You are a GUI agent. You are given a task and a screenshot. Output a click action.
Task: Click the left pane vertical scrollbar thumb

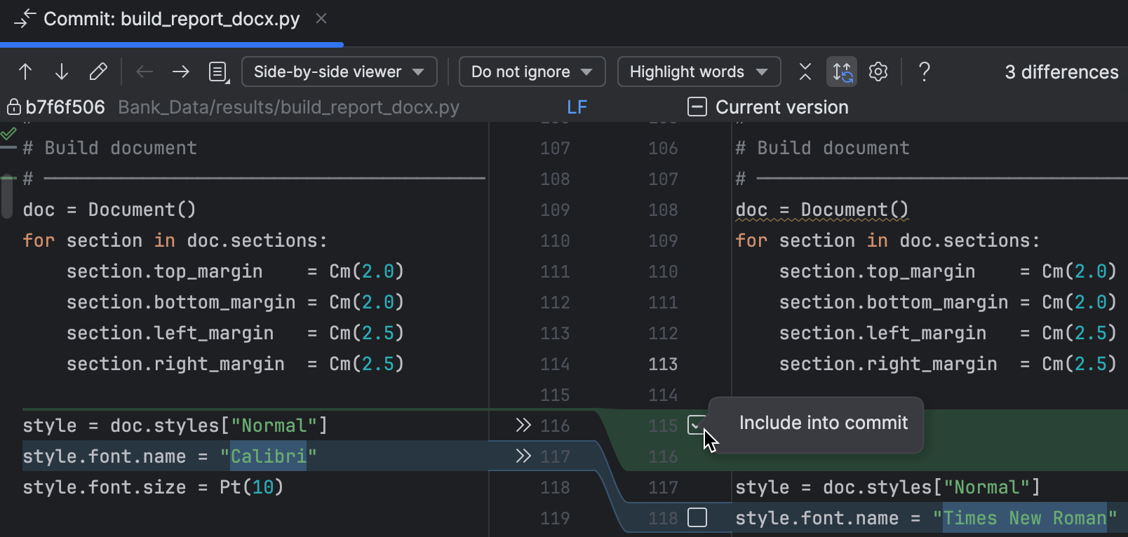tap(7, 196)
